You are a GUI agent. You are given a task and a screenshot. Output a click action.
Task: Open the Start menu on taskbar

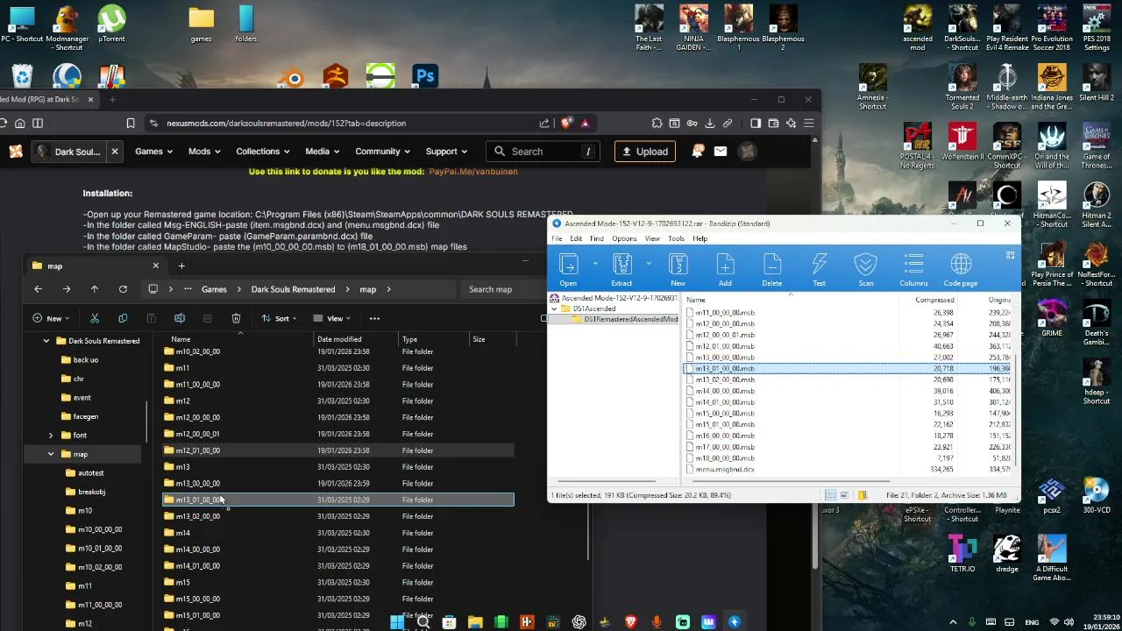point(397,622)
